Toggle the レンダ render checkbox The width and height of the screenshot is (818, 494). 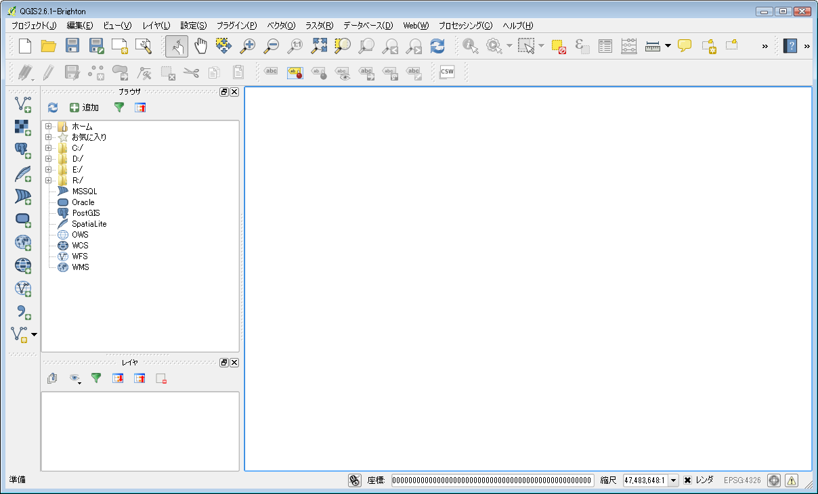pyautogui.click(x=687, y=480)
